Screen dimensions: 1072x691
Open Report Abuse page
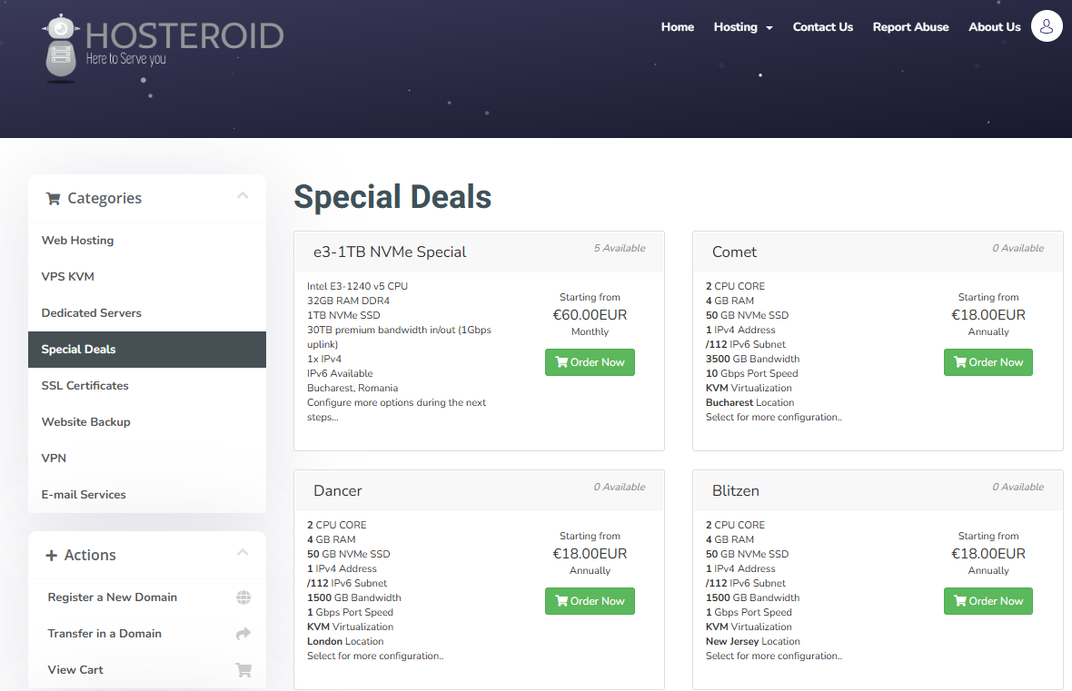point(910,26)
